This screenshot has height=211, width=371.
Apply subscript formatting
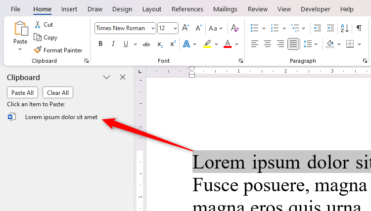tap(160, 44)
